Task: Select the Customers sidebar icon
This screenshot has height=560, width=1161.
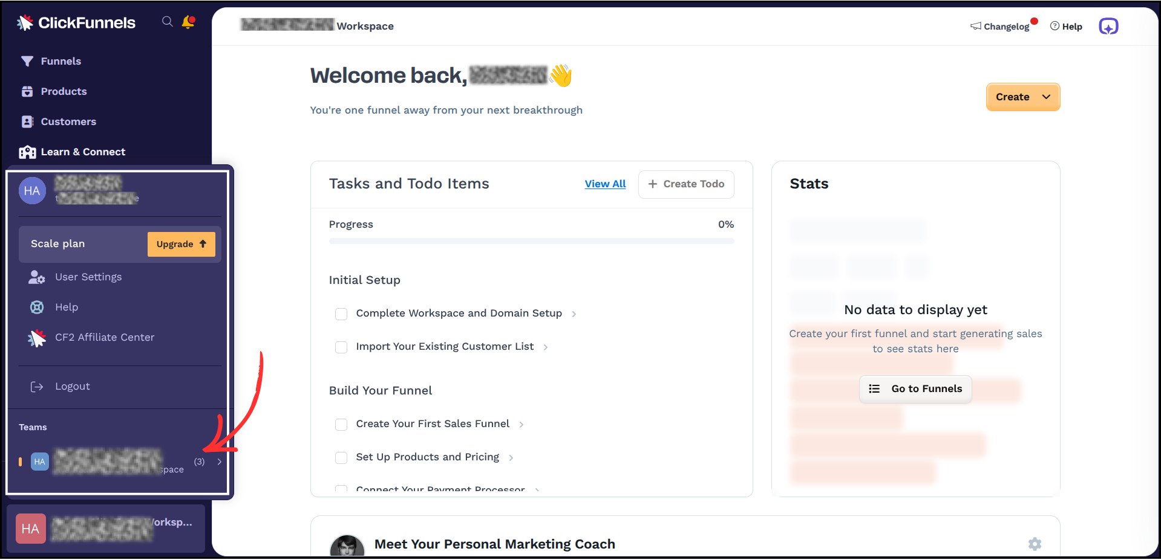Action: tap(27, 121)
